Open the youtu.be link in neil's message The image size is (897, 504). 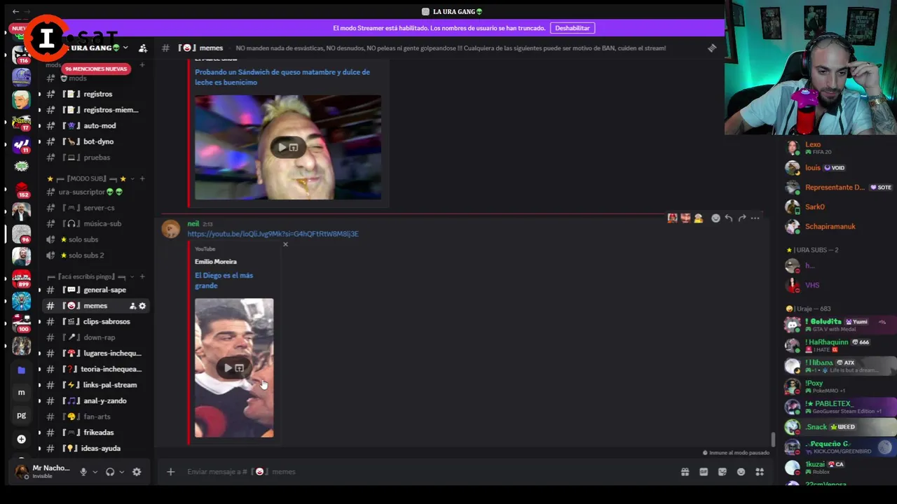273,234
